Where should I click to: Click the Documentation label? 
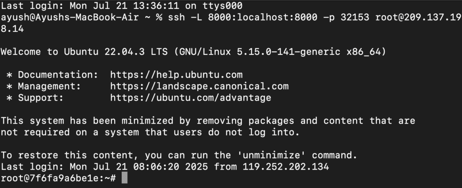[x=58, y=75]
